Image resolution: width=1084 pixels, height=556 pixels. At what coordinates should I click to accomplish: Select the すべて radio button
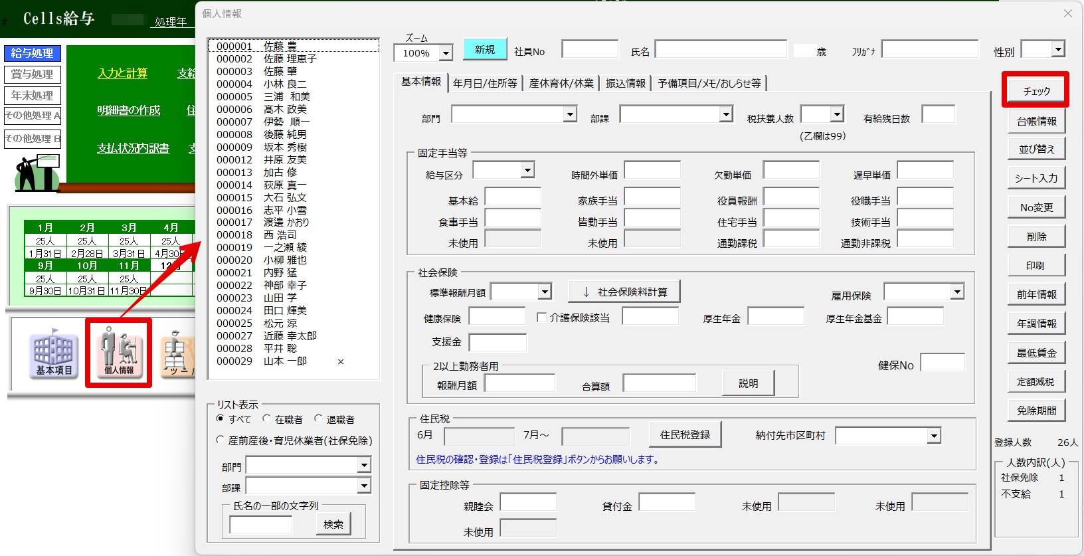[221, 419]
